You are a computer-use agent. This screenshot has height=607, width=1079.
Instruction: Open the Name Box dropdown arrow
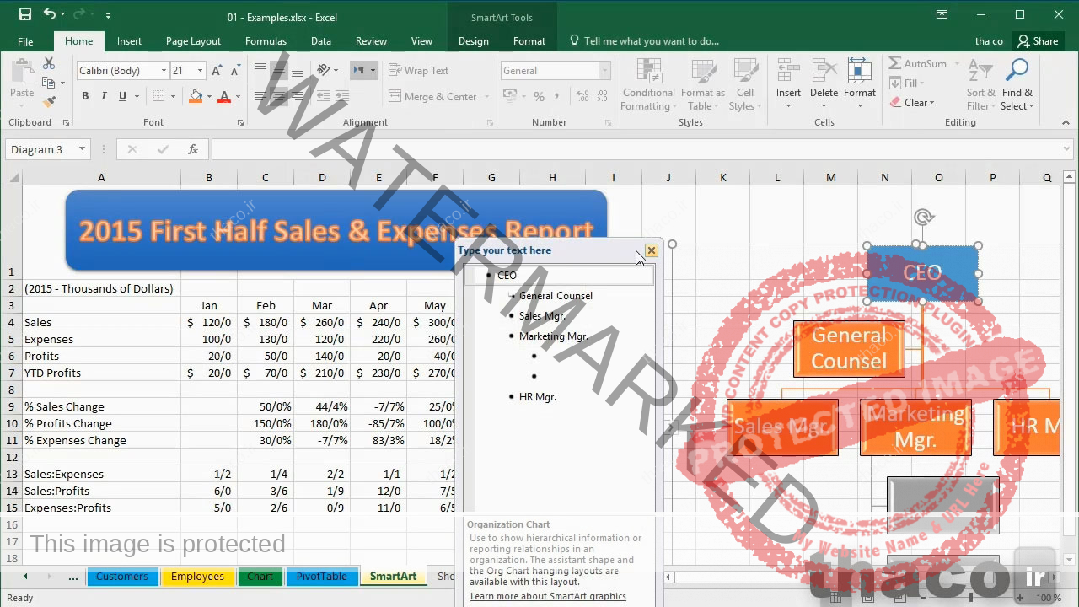[x=82, y=149]
